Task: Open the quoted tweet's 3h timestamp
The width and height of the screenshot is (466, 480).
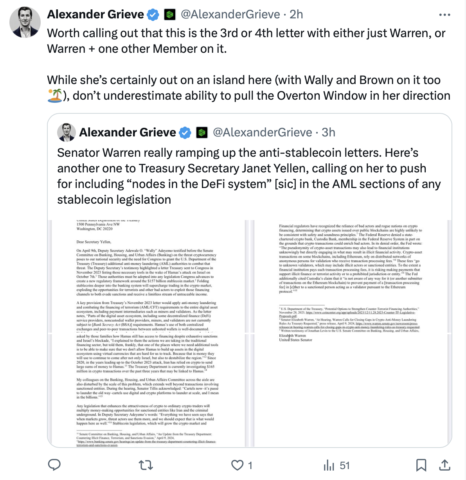Action: point(328,133)
